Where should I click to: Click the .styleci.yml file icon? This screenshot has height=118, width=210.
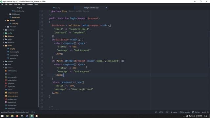pyautogui.click(x=6, y=87)
